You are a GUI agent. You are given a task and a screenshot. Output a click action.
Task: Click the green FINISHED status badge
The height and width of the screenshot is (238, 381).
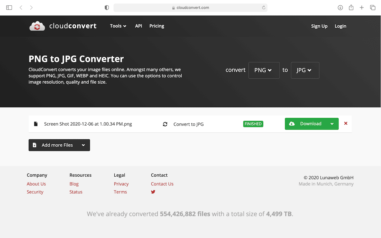coord(253,124)
